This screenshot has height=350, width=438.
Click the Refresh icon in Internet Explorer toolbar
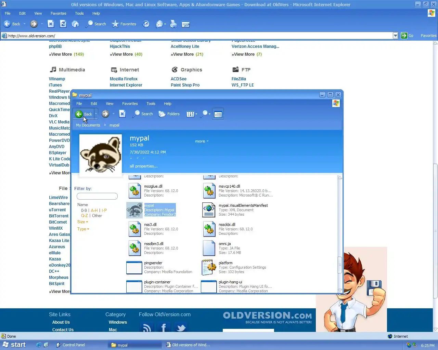(x=63, y=24)
